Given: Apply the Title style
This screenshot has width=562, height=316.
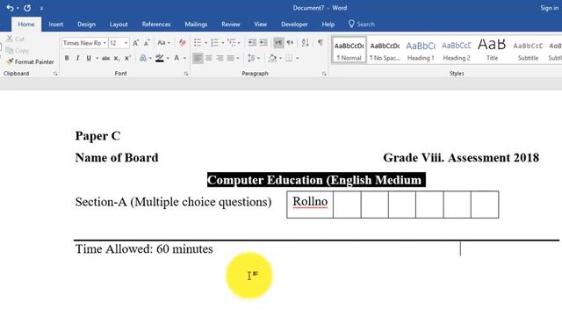Looking at the screenshot, I should tap(492, 50).
